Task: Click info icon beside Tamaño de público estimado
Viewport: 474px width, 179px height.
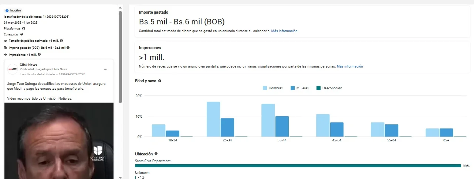Action: click(x=61, y=41)
